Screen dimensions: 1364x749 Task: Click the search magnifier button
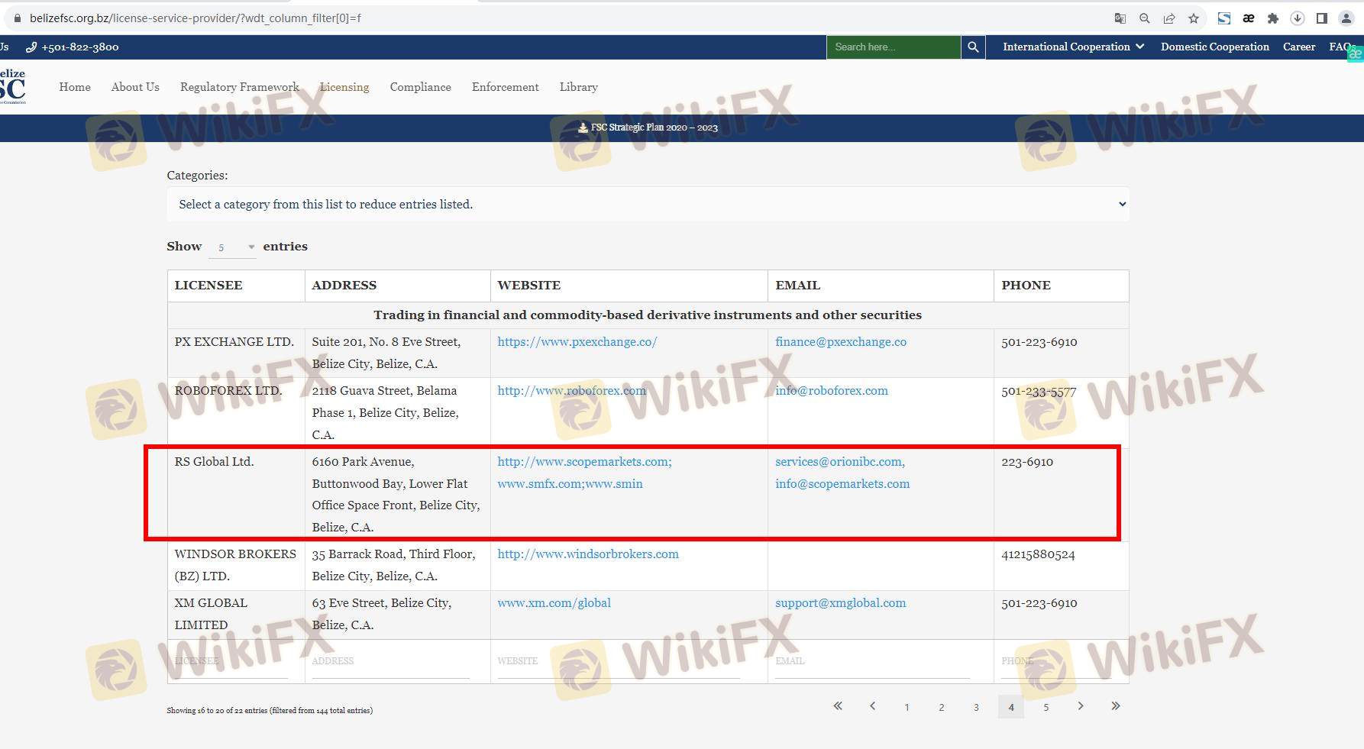(972, 47)
